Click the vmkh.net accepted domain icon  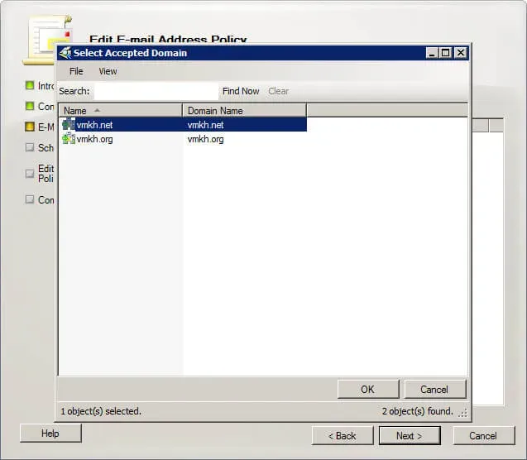click(69, 124)
